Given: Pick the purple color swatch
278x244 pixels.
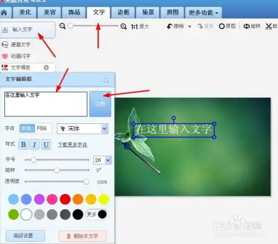Looking at the screenshot, I should 39,199.
